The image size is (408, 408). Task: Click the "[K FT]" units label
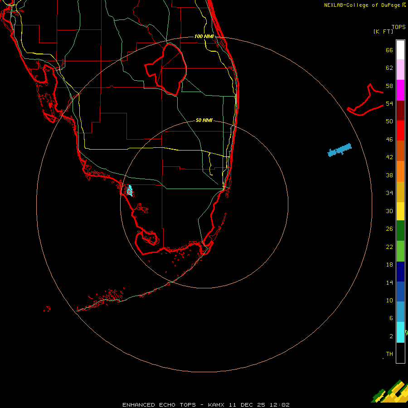point(384,32)
